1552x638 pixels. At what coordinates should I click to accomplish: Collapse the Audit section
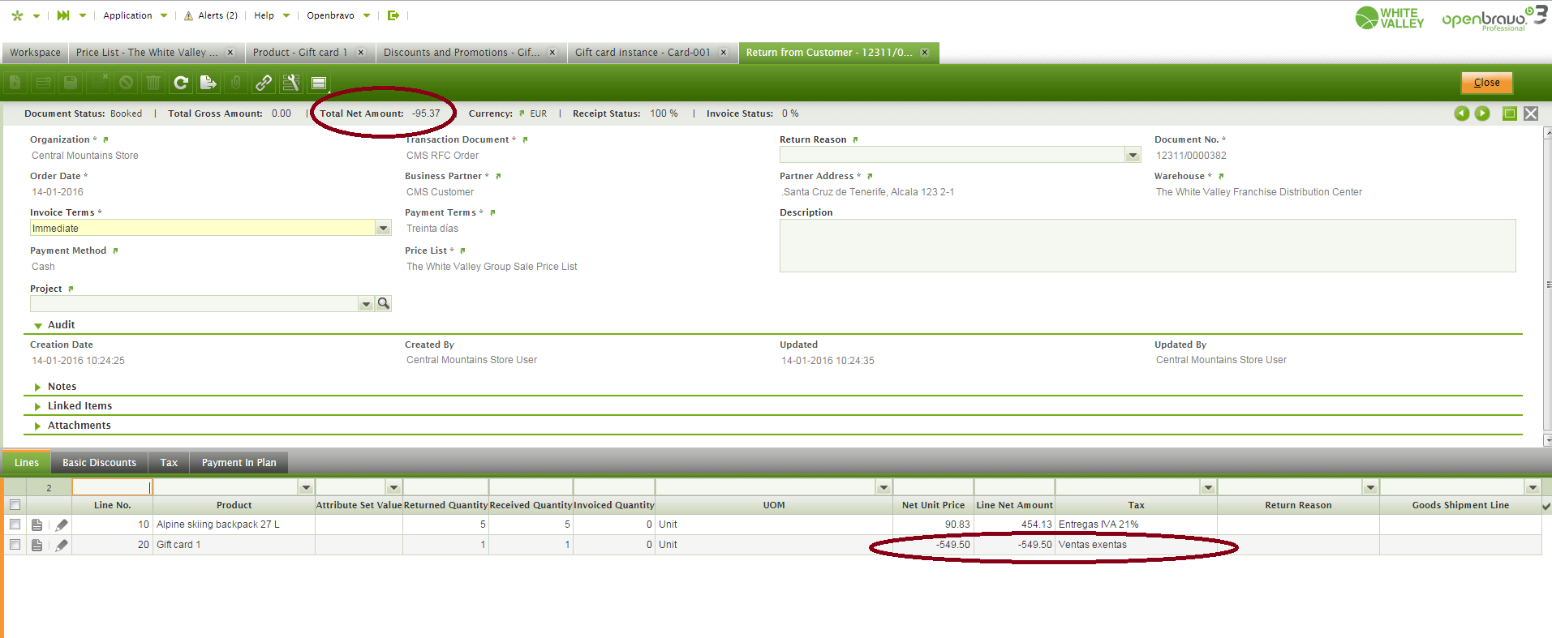point(38,325)
